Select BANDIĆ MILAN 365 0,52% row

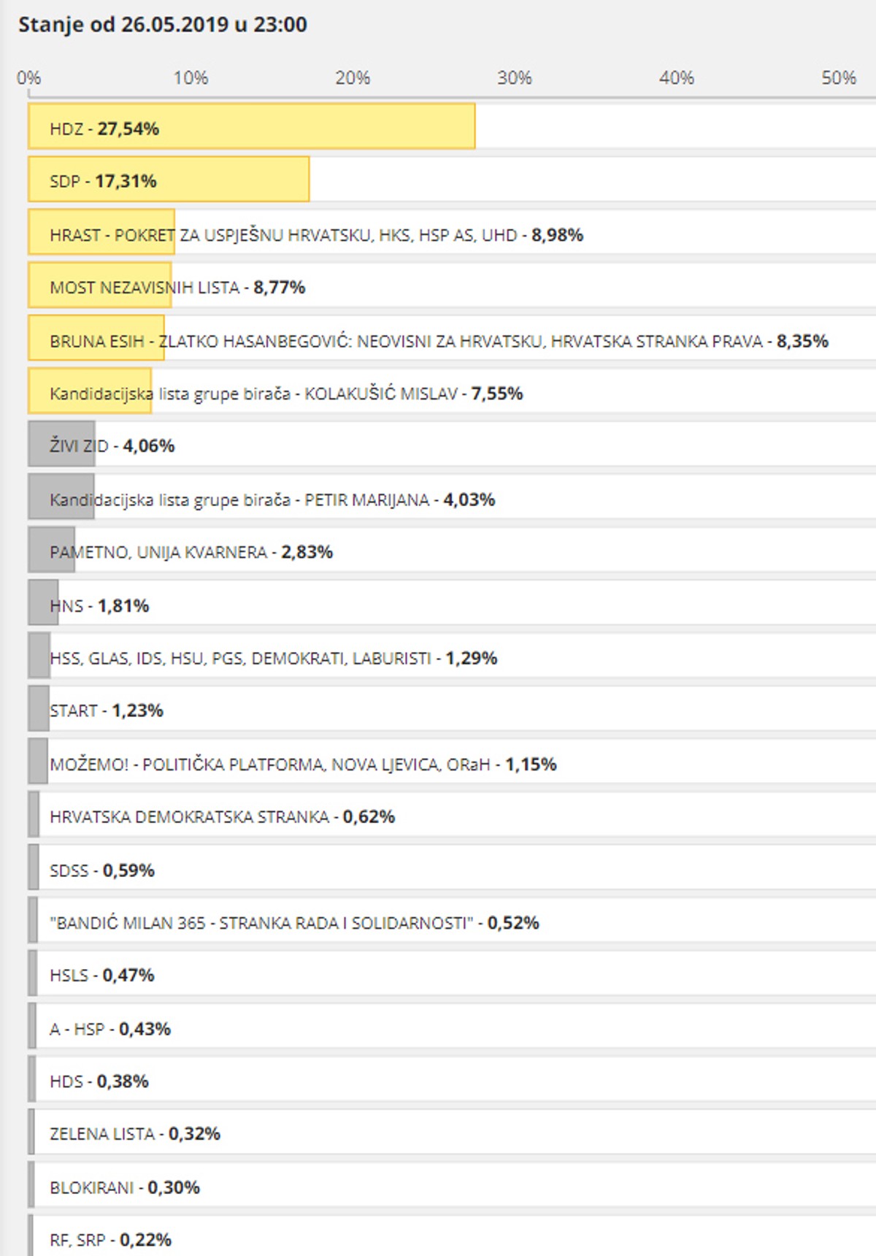[293, 922]
